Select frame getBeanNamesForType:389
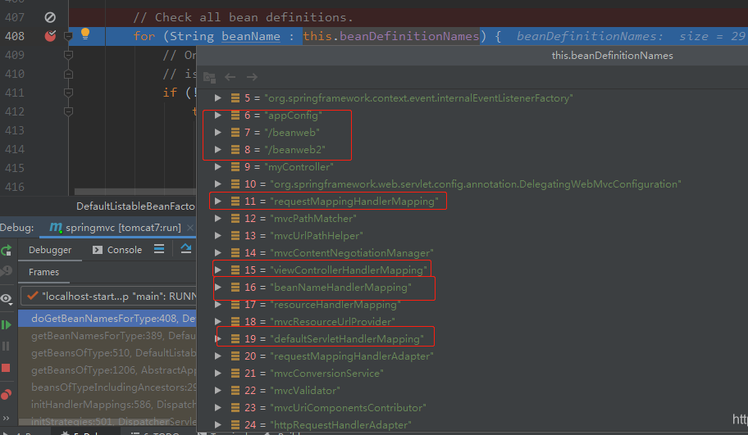Viewport: 748px width, 435px height. tap(107, 335)
